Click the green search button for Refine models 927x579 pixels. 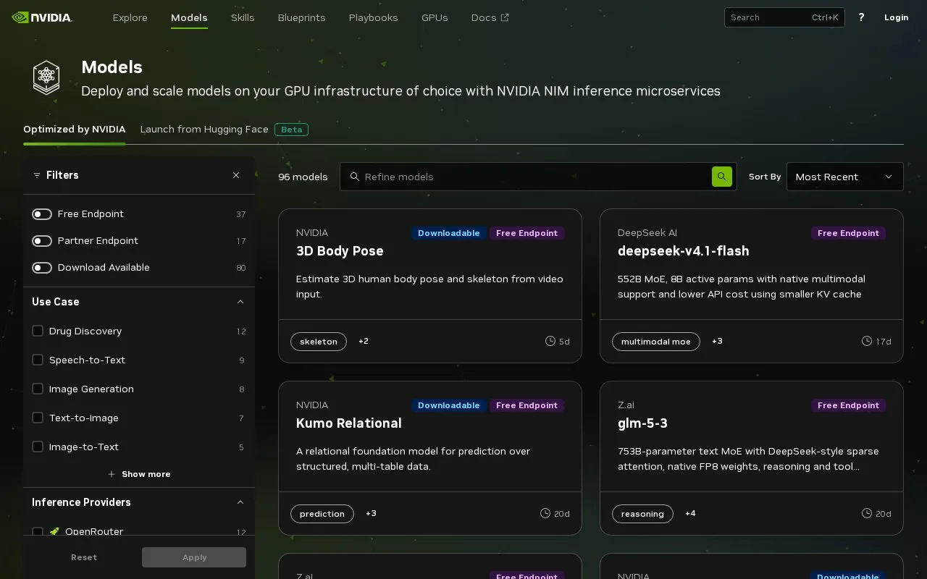pos(721,177)
